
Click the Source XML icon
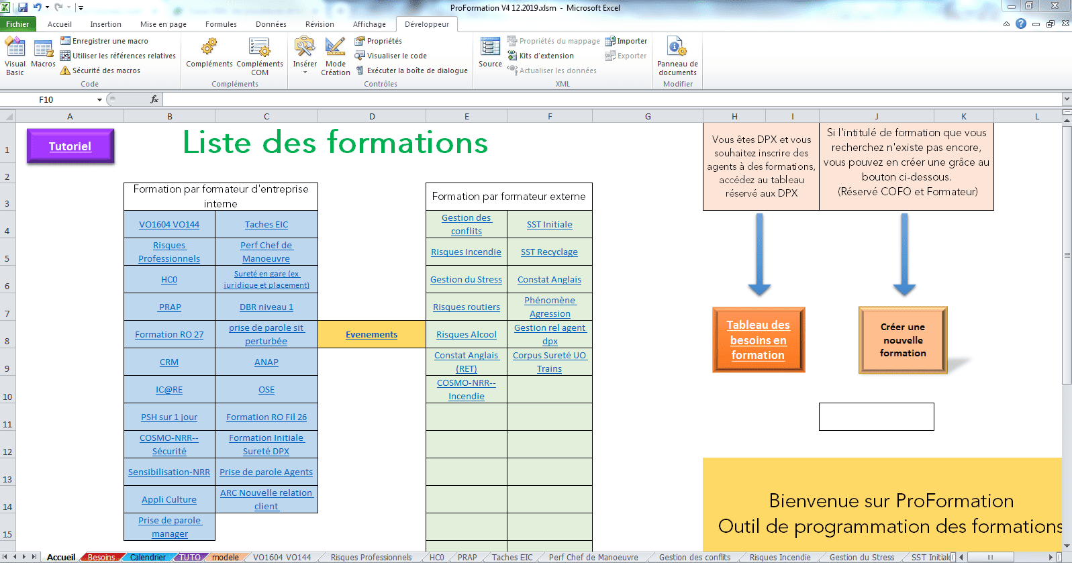coord(490,52)
